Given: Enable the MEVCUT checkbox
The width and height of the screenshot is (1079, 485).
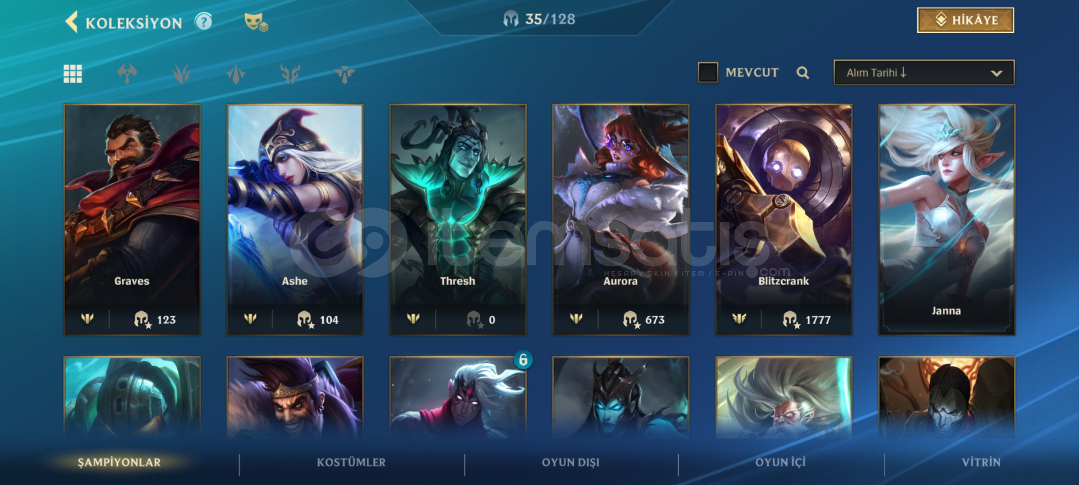Looking at the screenshot, I should [708, 72].
